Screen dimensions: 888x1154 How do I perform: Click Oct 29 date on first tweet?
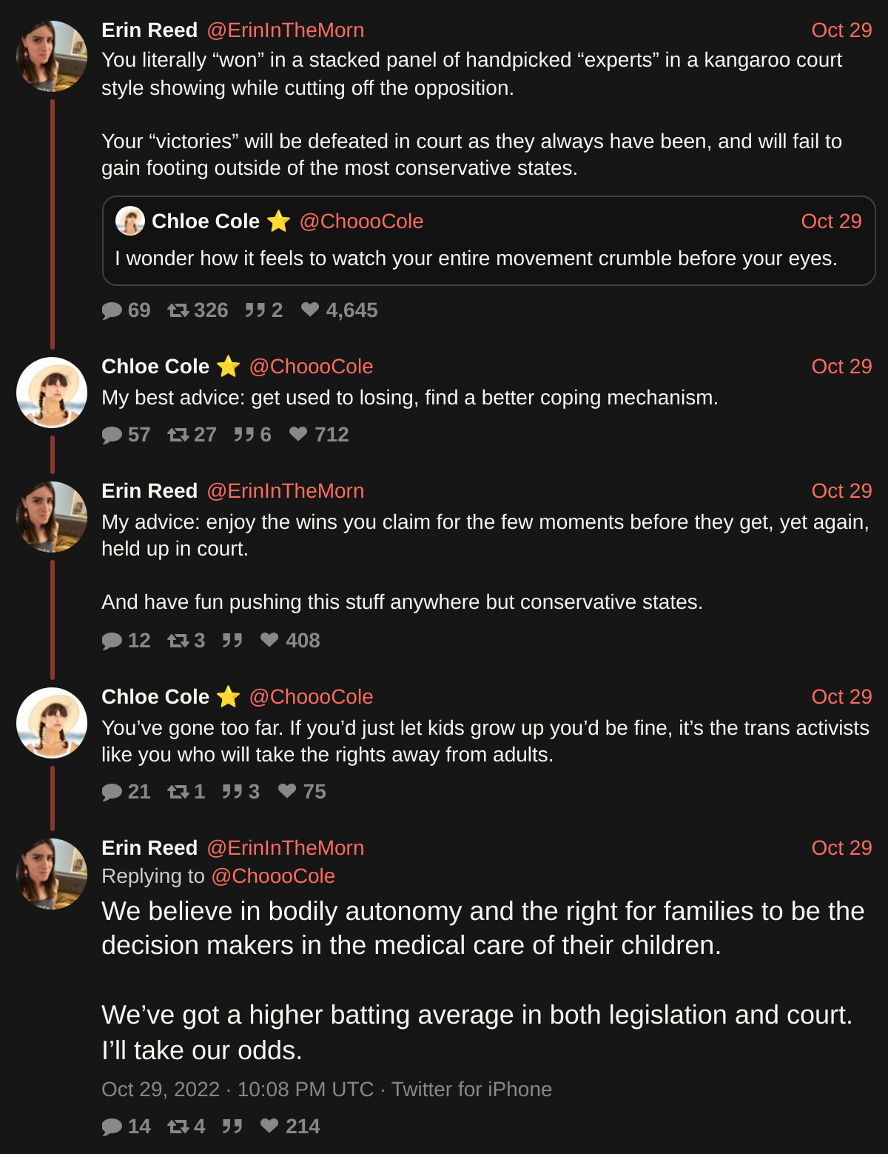pos(841,30)
